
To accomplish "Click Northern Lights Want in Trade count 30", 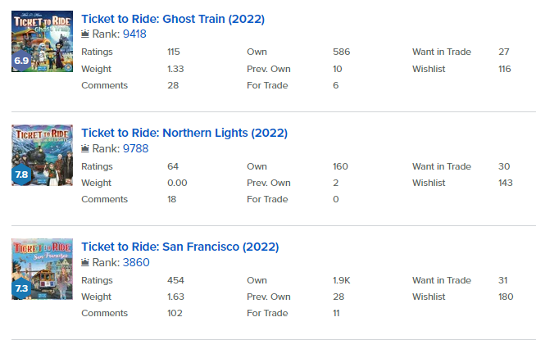I will coord(504,166).
